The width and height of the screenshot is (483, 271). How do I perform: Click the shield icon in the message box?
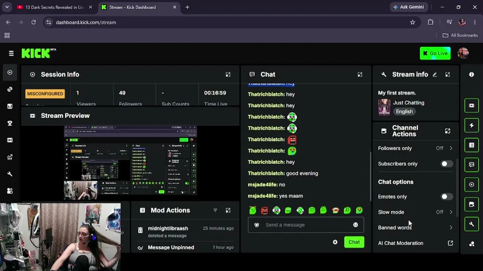pyautogui.click(x=257, y=225)
